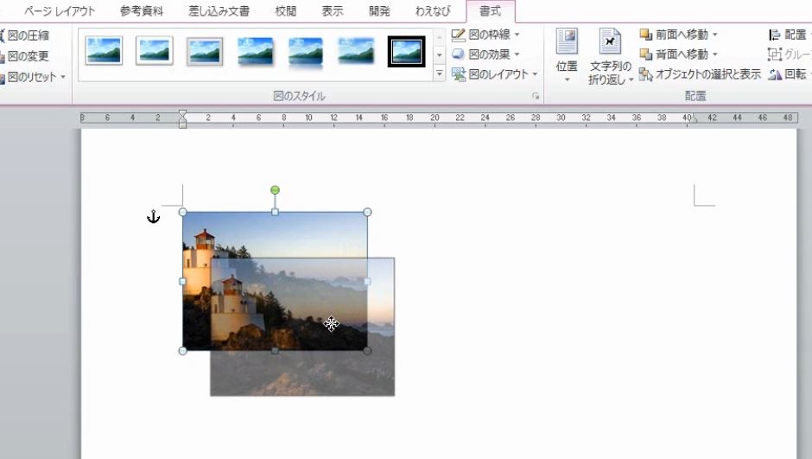Click the グループ化 (group) icon
Screen dimensions: 812x459
click(774, 54)
